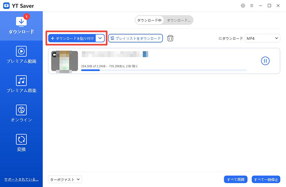The width and height of the screenshot is (286, 187).
Task: Maximize the YT Saver window
Action: tap(269, 6)
